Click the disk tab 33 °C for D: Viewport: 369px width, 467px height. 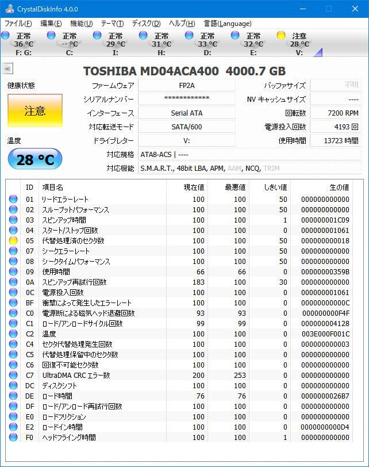(x=207, y=44)
